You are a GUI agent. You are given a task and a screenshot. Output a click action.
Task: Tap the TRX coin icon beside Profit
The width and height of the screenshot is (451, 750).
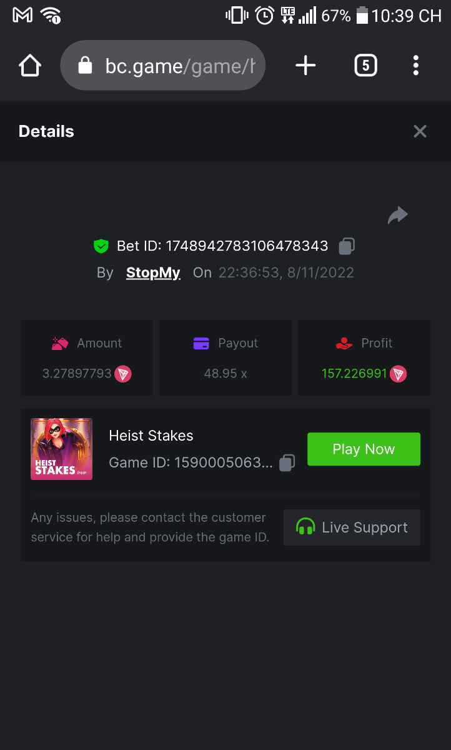click(399, 374)
